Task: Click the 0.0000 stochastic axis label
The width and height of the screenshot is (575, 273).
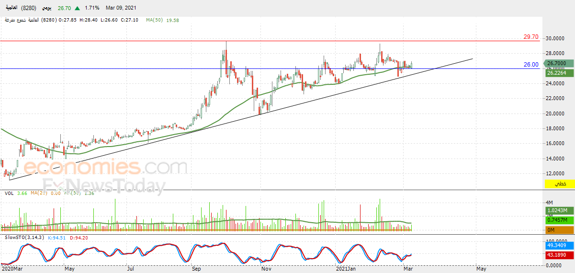Action: click(x=554, y=265)
